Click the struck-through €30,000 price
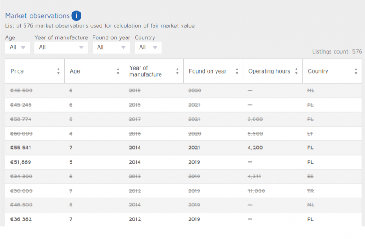Image resolution: width=365 pixels, height=239 pixels. click(21, 191)
